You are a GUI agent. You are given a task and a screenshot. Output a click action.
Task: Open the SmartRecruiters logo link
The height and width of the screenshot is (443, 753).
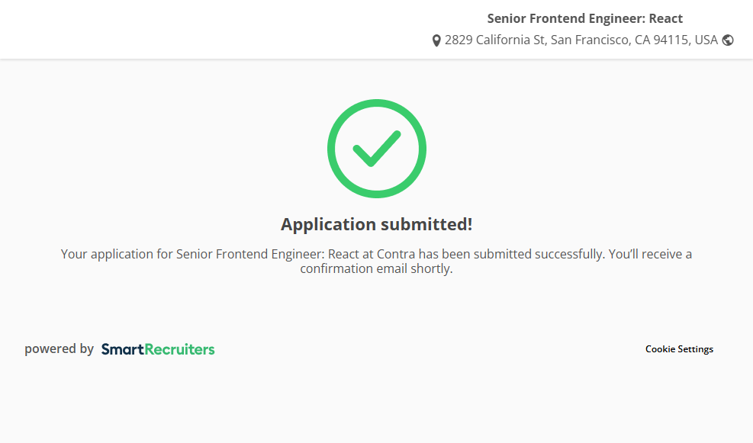pos(158,349)
